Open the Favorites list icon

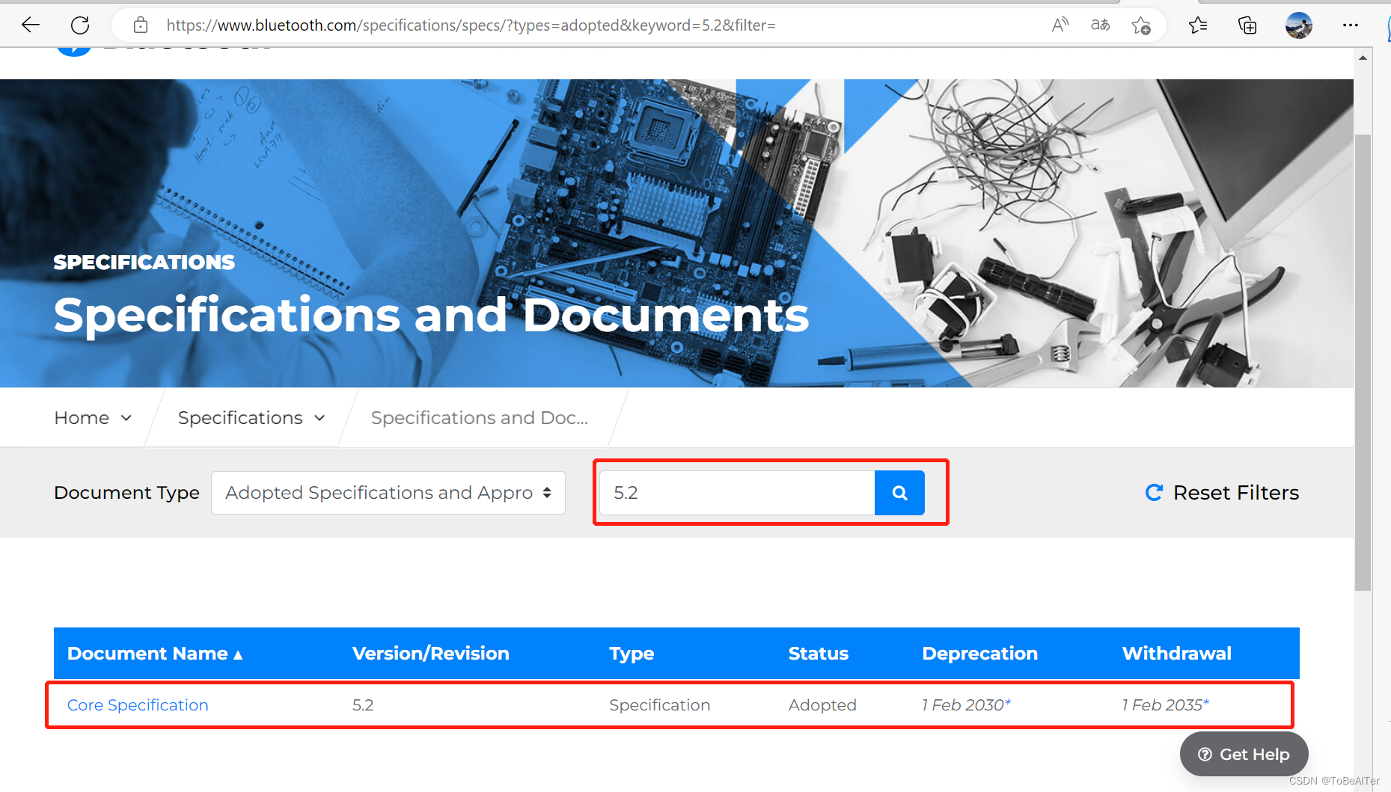[x=1198, y=25]
